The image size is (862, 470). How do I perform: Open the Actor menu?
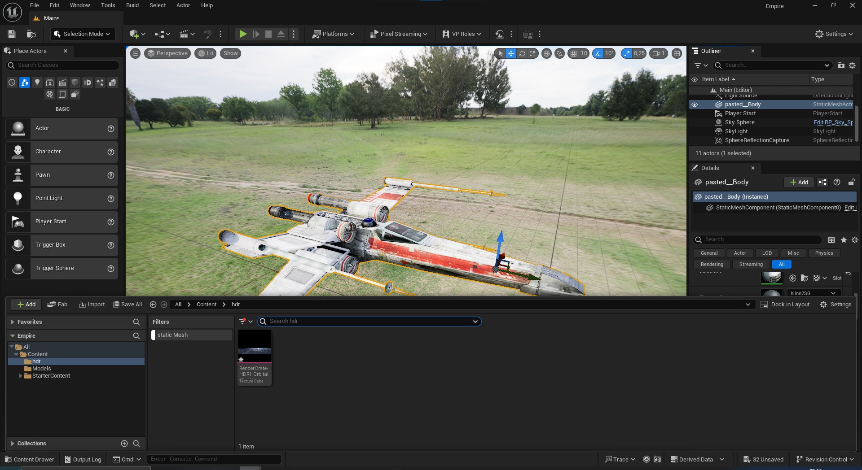(x=183, y=5)
